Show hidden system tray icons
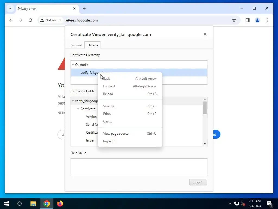This screenshot has width=278, height=209. pyautogui.click(x=230, y=204)
